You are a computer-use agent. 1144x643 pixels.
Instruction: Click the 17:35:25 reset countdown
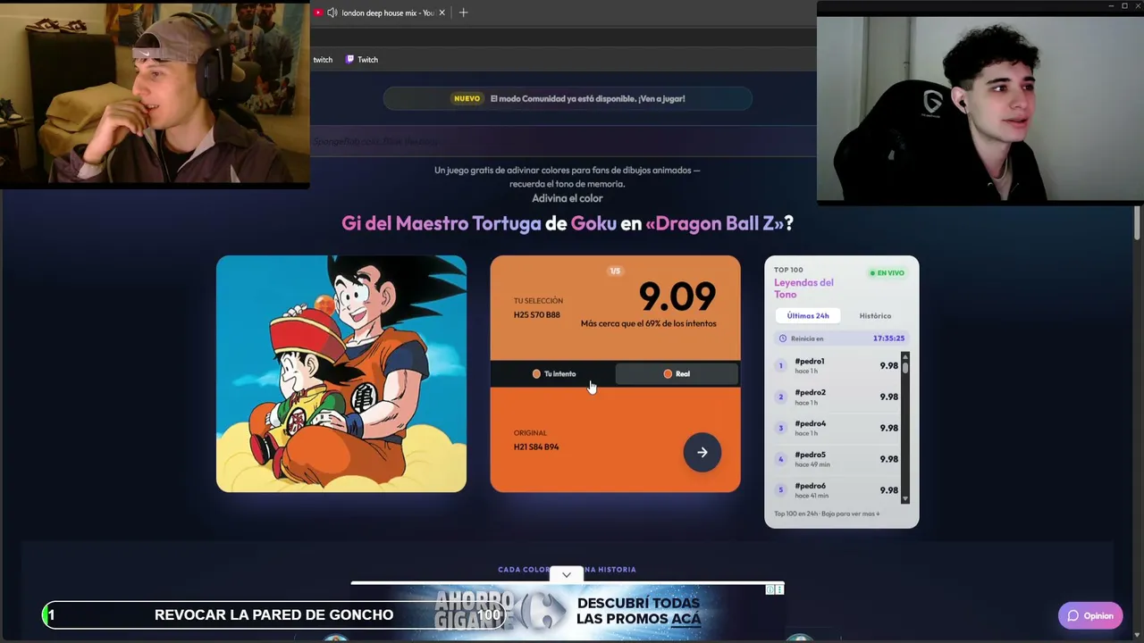coord(888,338)
